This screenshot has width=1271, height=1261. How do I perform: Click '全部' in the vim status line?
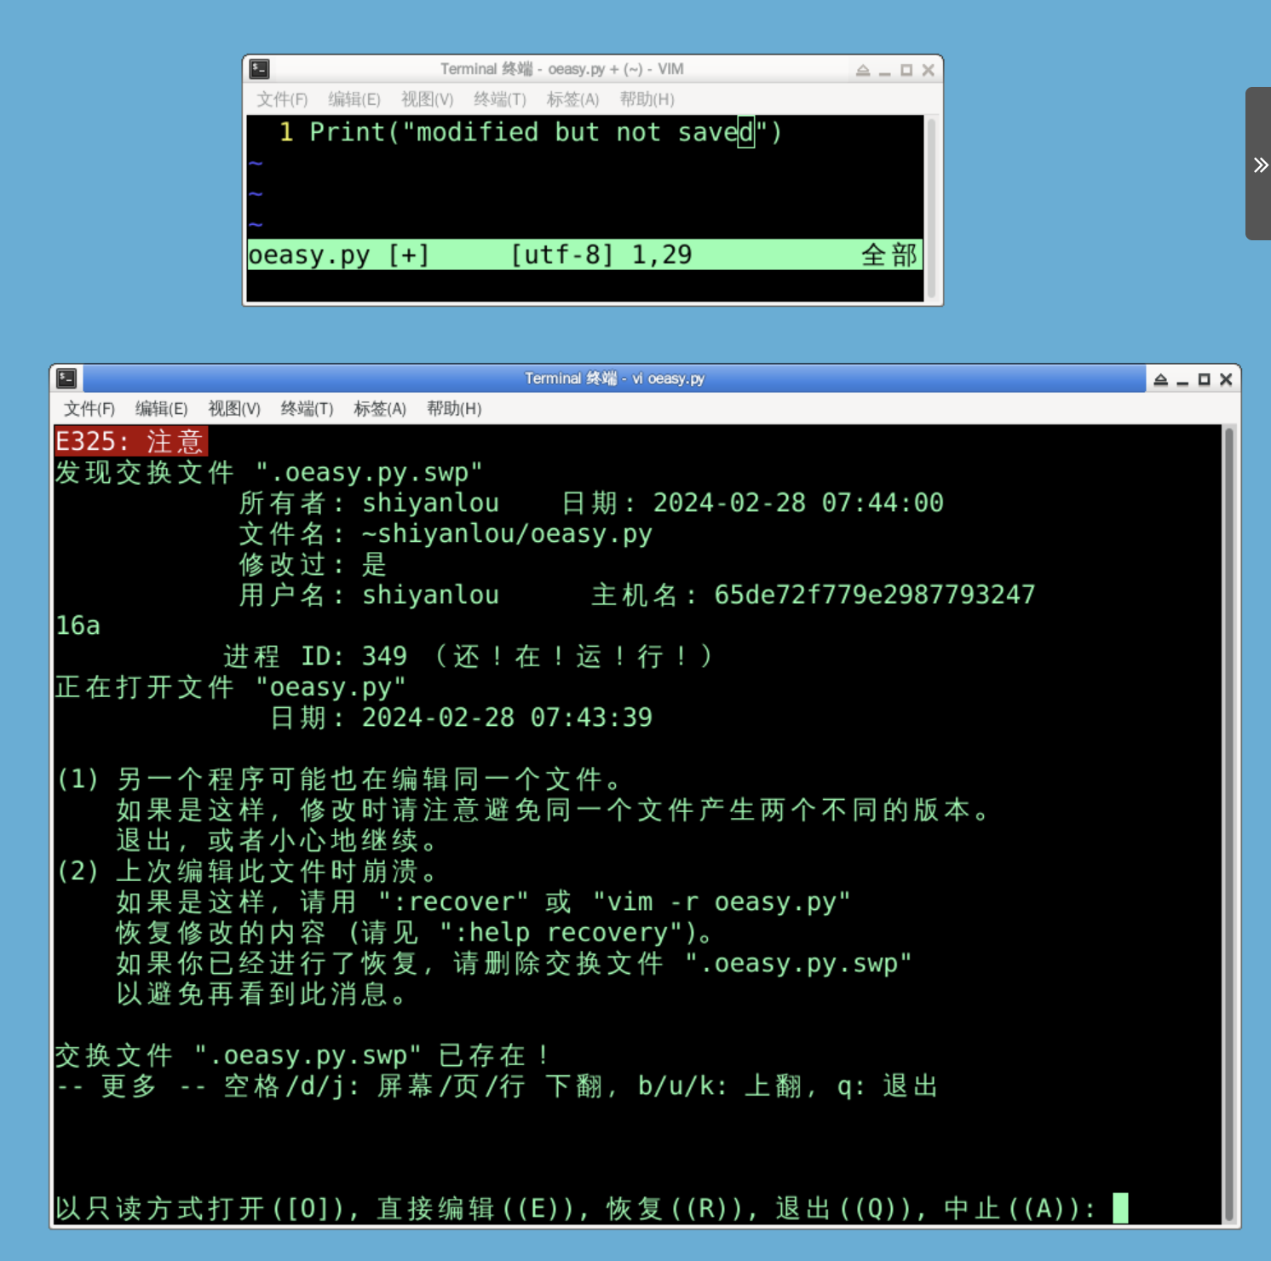point(889,255)
